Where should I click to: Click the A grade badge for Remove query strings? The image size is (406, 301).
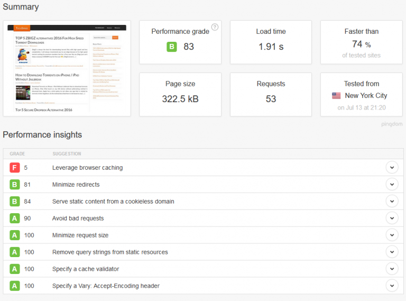(x=15, y=252)
